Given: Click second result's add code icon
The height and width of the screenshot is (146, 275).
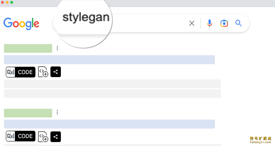Looking at the screenshot, I should tap(43, 136).
